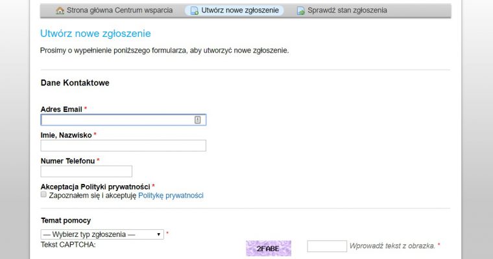Screen dimensions: 493x259
Task: Click the Adres Email label
Action: click(x=62, y=109)
